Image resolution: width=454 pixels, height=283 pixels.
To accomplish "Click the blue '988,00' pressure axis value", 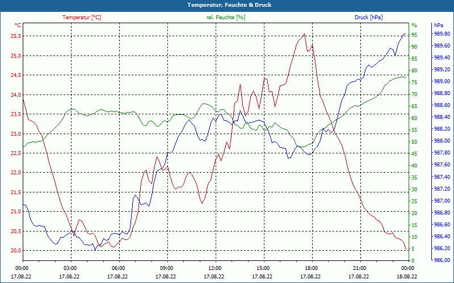I will (442, 141).
